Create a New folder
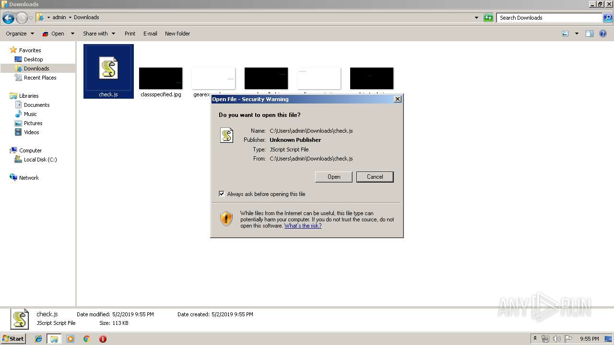 [177, 34]
